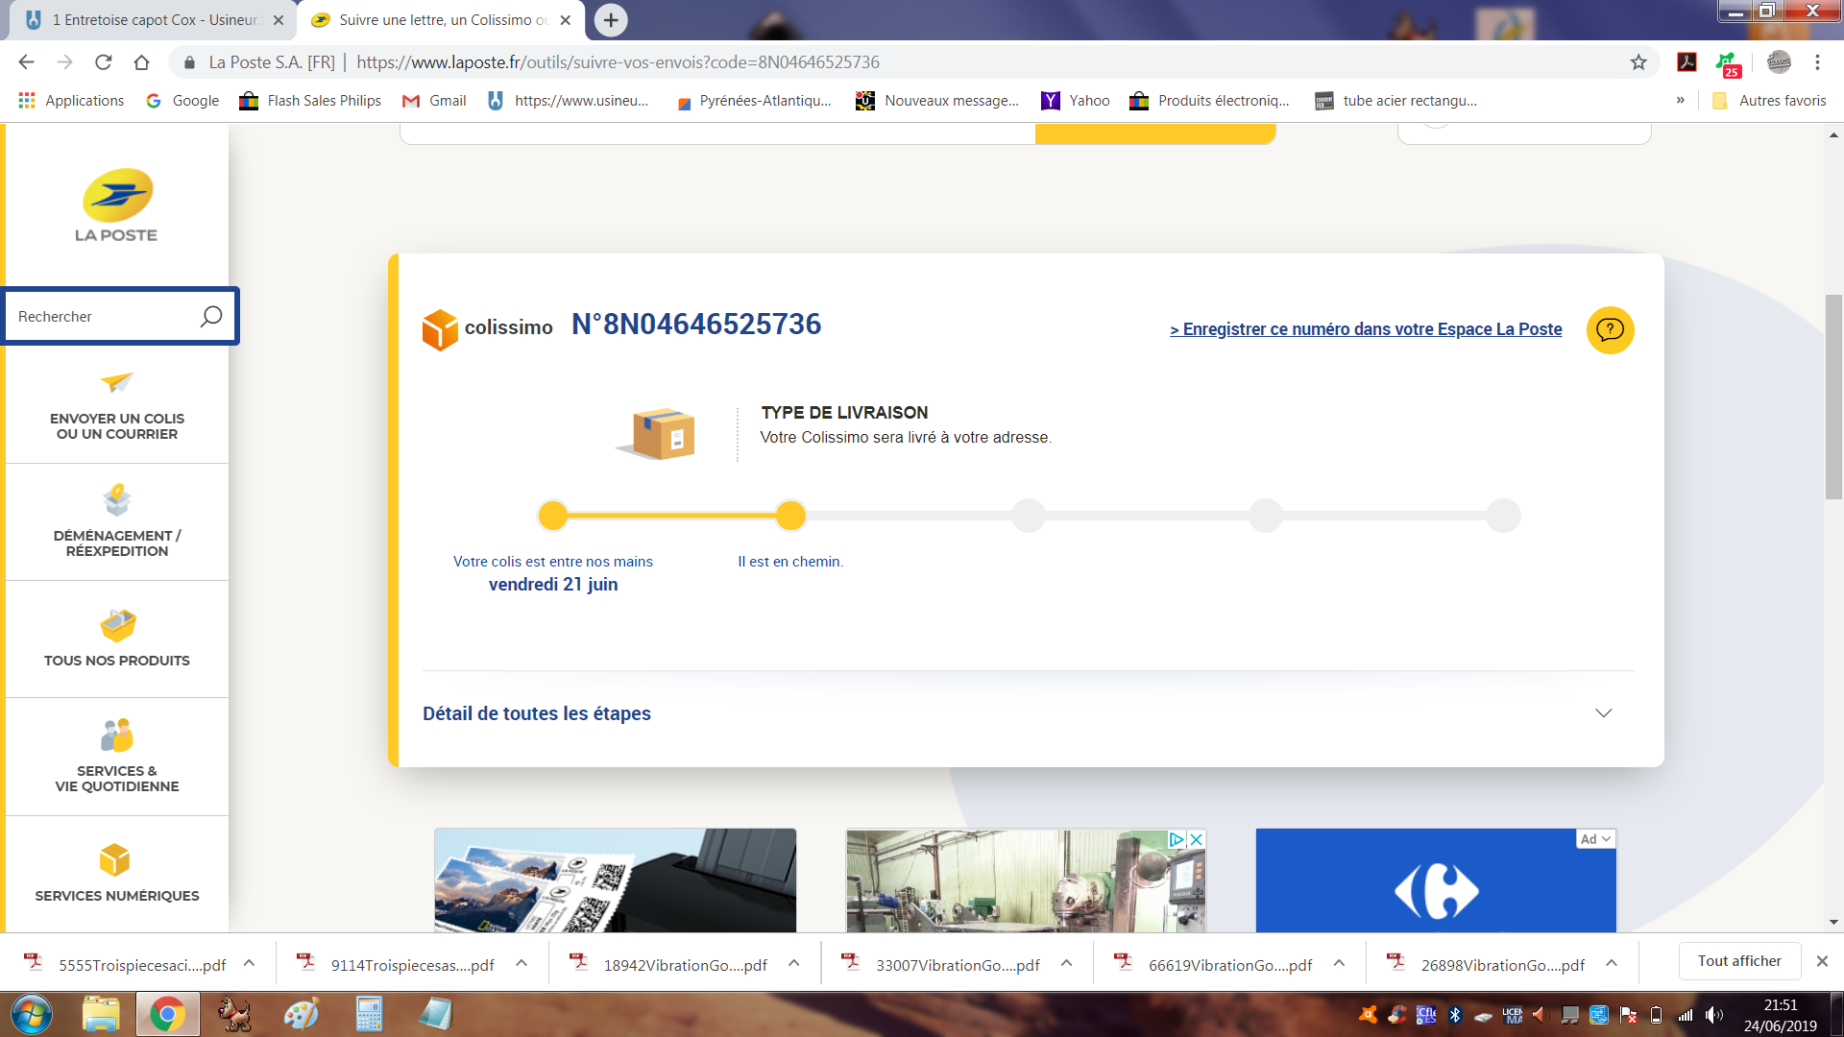This screenshot has width=1844, height=1037.
Task: Open Déménagement / Réexpédition section
Action: tap(117, 522)
